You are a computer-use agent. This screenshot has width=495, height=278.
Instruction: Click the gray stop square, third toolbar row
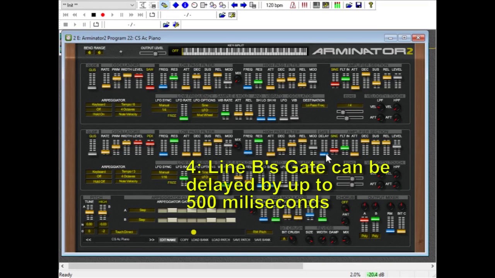[65, 24]
